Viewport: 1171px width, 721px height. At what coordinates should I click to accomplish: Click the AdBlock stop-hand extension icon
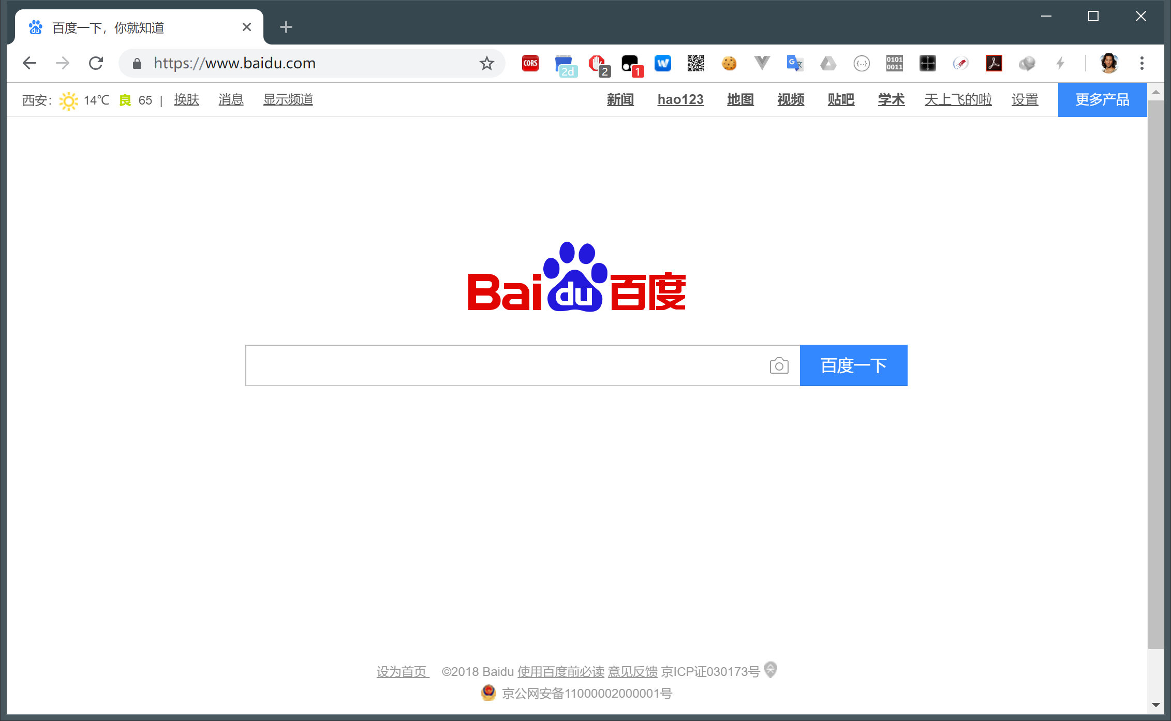597,63
